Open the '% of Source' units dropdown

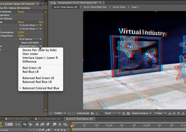coord(30,39)
